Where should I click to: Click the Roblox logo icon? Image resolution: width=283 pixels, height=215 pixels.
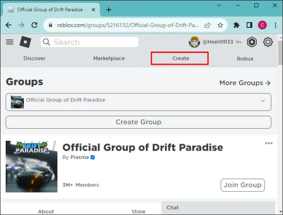click(25, 42)
